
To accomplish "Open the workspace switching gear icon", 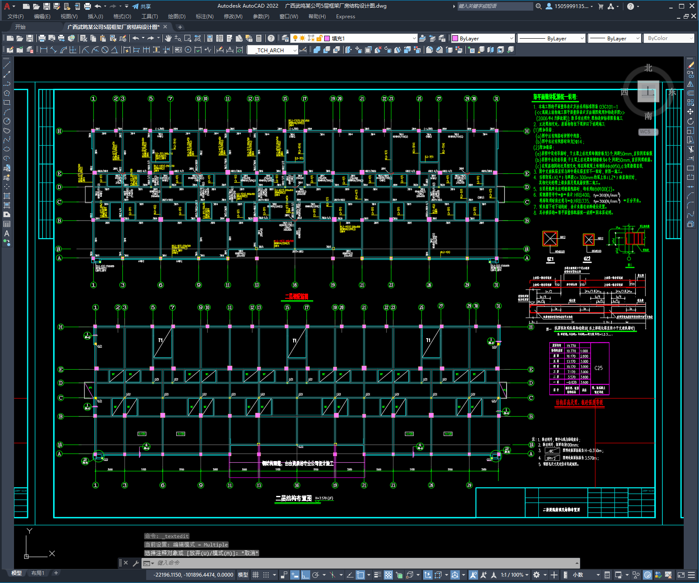I will (x=537, y=575).
